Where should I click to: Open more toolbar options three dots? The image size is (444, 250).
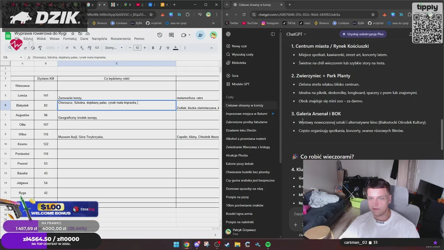[185, 48]
